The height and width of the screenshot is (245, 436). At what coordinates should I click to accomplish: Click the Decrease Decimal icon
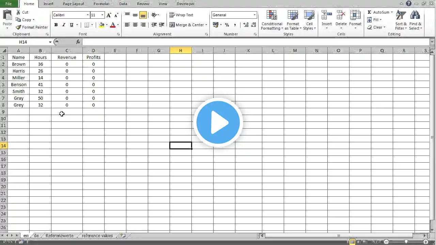(254, 25)
